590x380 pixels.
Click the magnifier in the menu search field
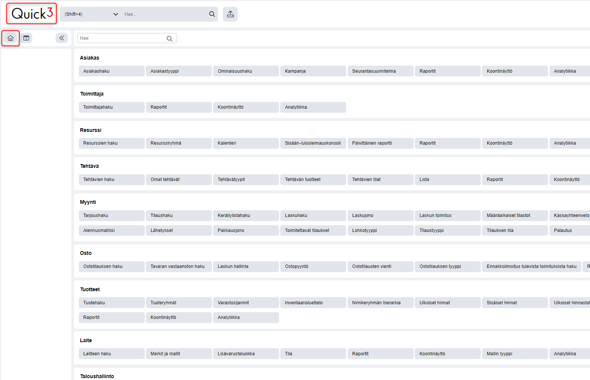170,39
